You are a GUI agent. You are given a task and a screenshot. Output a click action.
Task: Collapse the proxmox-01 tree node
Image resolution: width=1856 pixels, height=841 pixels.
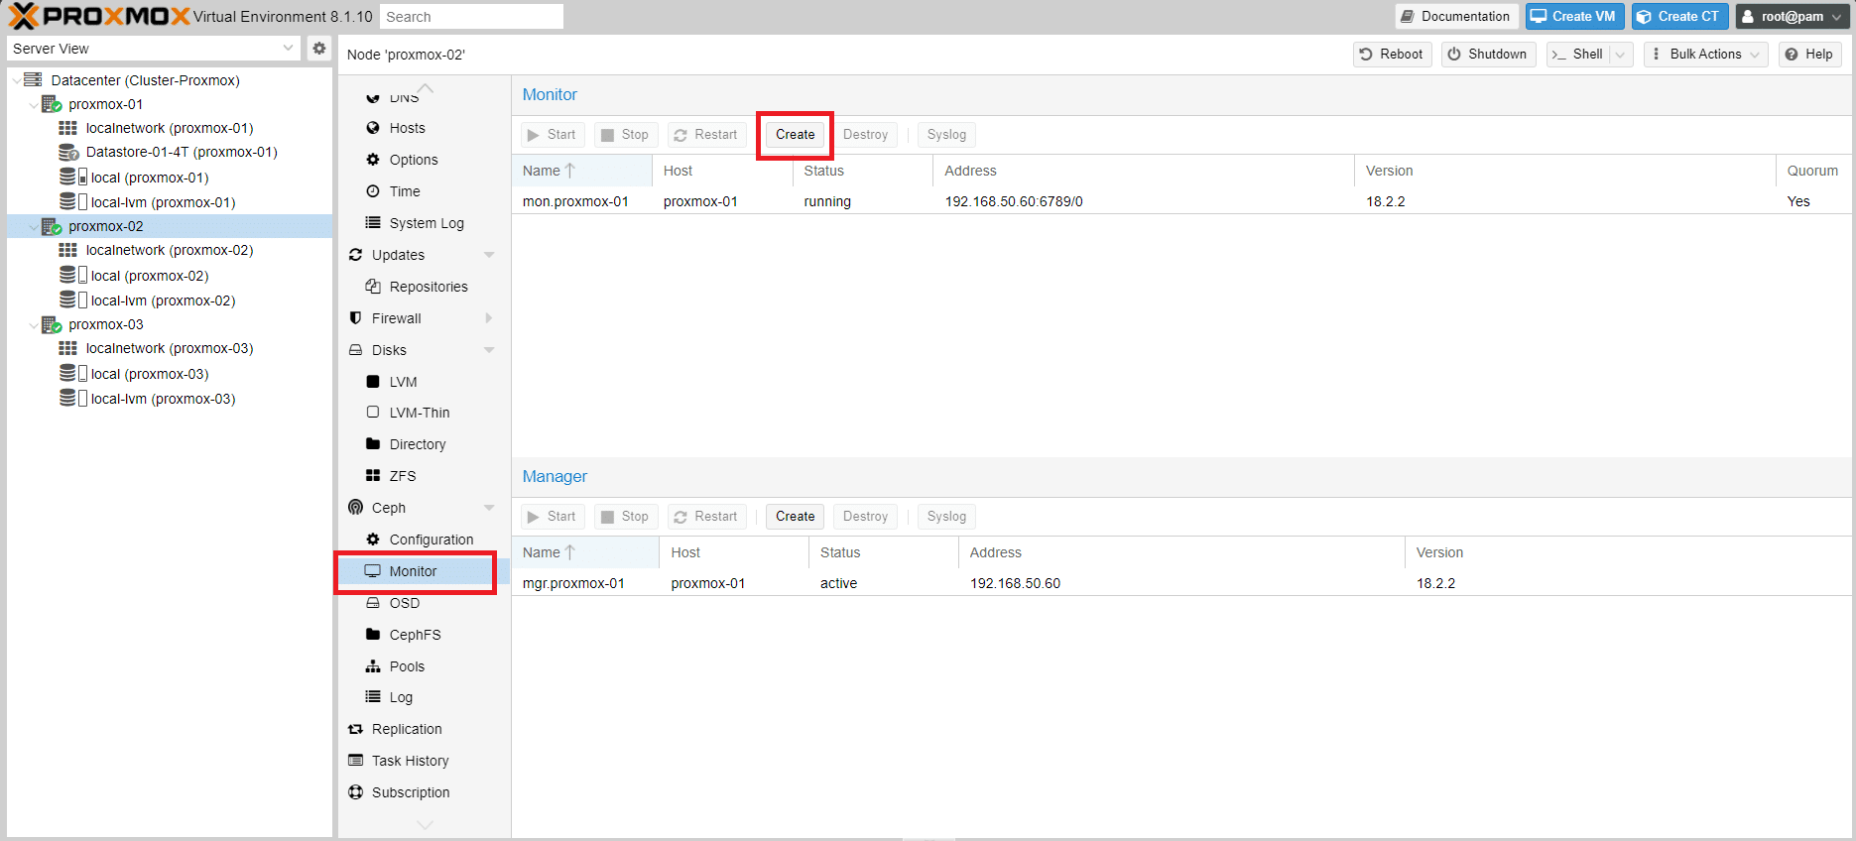point(34,104)
